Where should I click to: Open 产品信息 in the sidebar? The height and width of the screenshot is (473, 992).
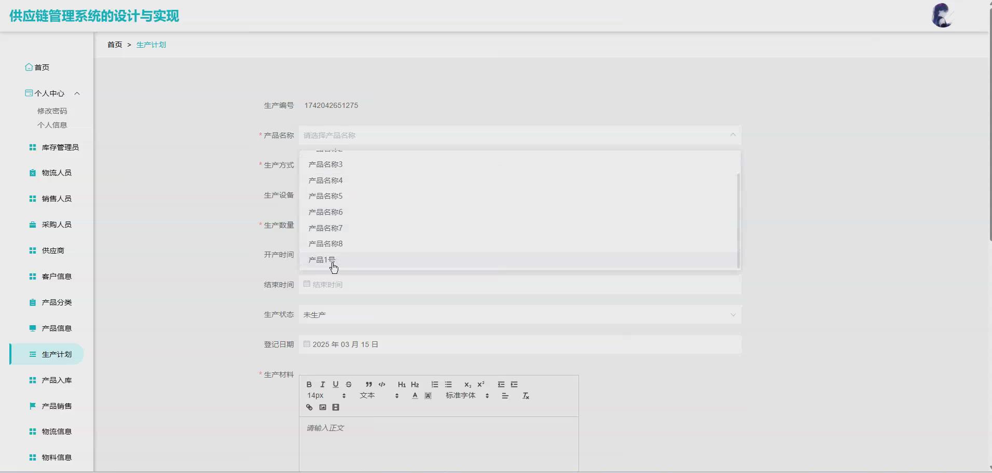[50, 328]
